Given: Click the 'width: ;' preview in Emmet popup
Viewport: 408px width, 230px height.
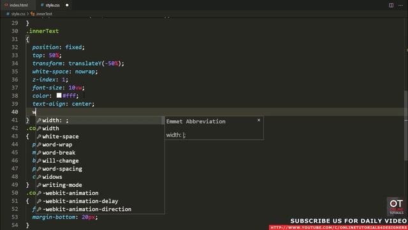Looking at the screenshot, I should click(176, 135).
